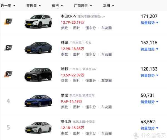Open 车友圈 community for 思域

pyautogui.click(x=106, y=107)
